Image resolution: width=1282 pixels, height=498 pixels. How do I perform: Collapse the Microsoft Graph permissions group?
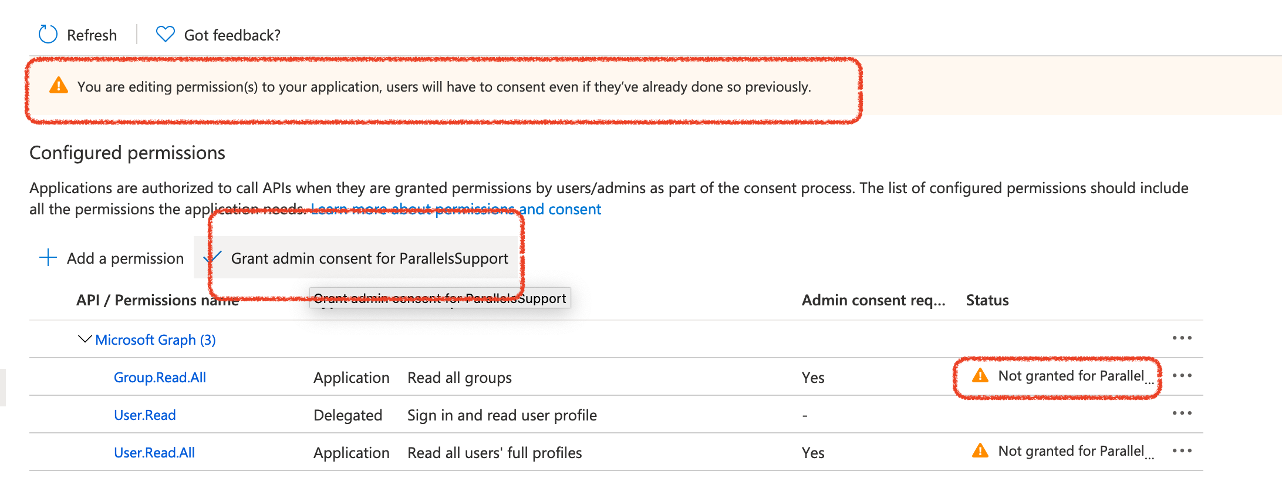click(x=85, y=339)
